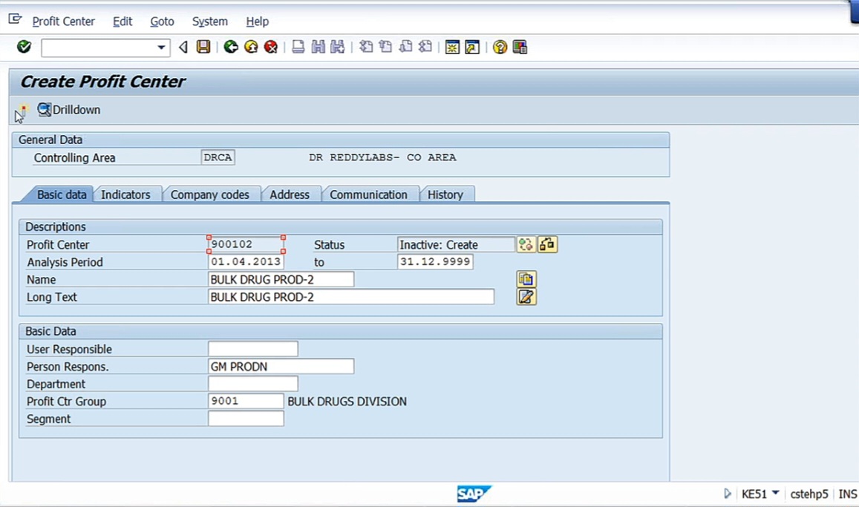Image resolution: width=859 pixels, height=507 pixels.
Task: Open the Goto menu
Action: pos(162,22)
